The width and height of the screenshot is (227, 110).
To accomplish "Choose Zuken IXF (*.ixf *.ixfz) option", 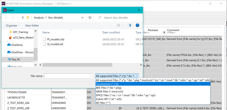I will click(x=153, y=99).
